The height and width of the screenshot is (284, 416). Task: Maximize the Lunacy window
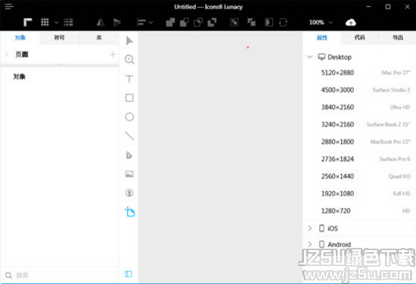388,7
